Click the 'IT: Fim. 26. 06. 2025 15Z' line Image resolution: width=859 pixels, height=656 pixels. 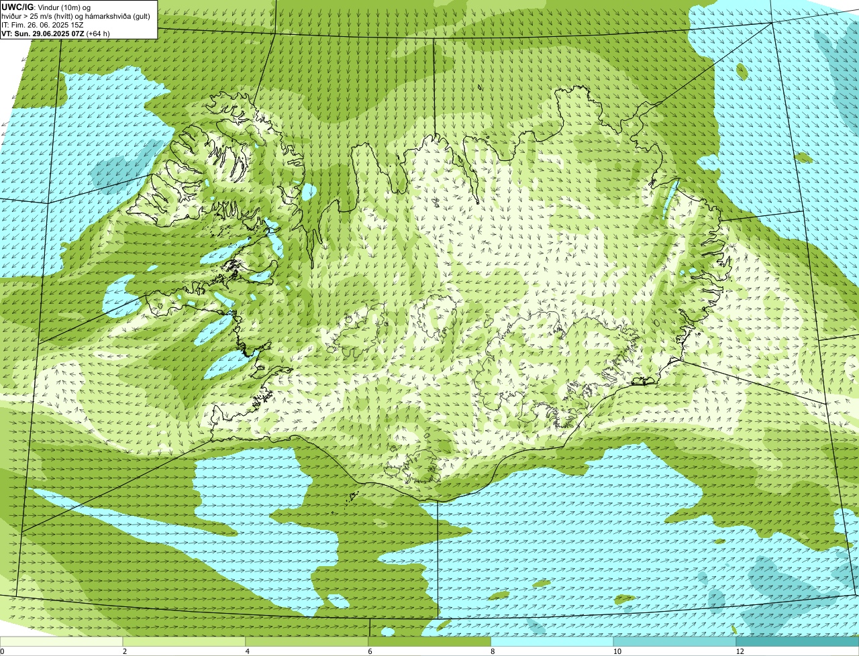coord(43,24)
